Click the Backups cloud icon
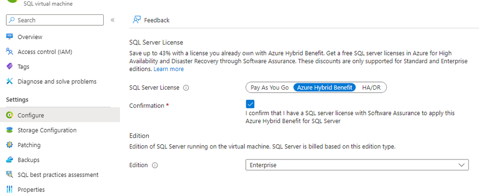 point(9,160)
